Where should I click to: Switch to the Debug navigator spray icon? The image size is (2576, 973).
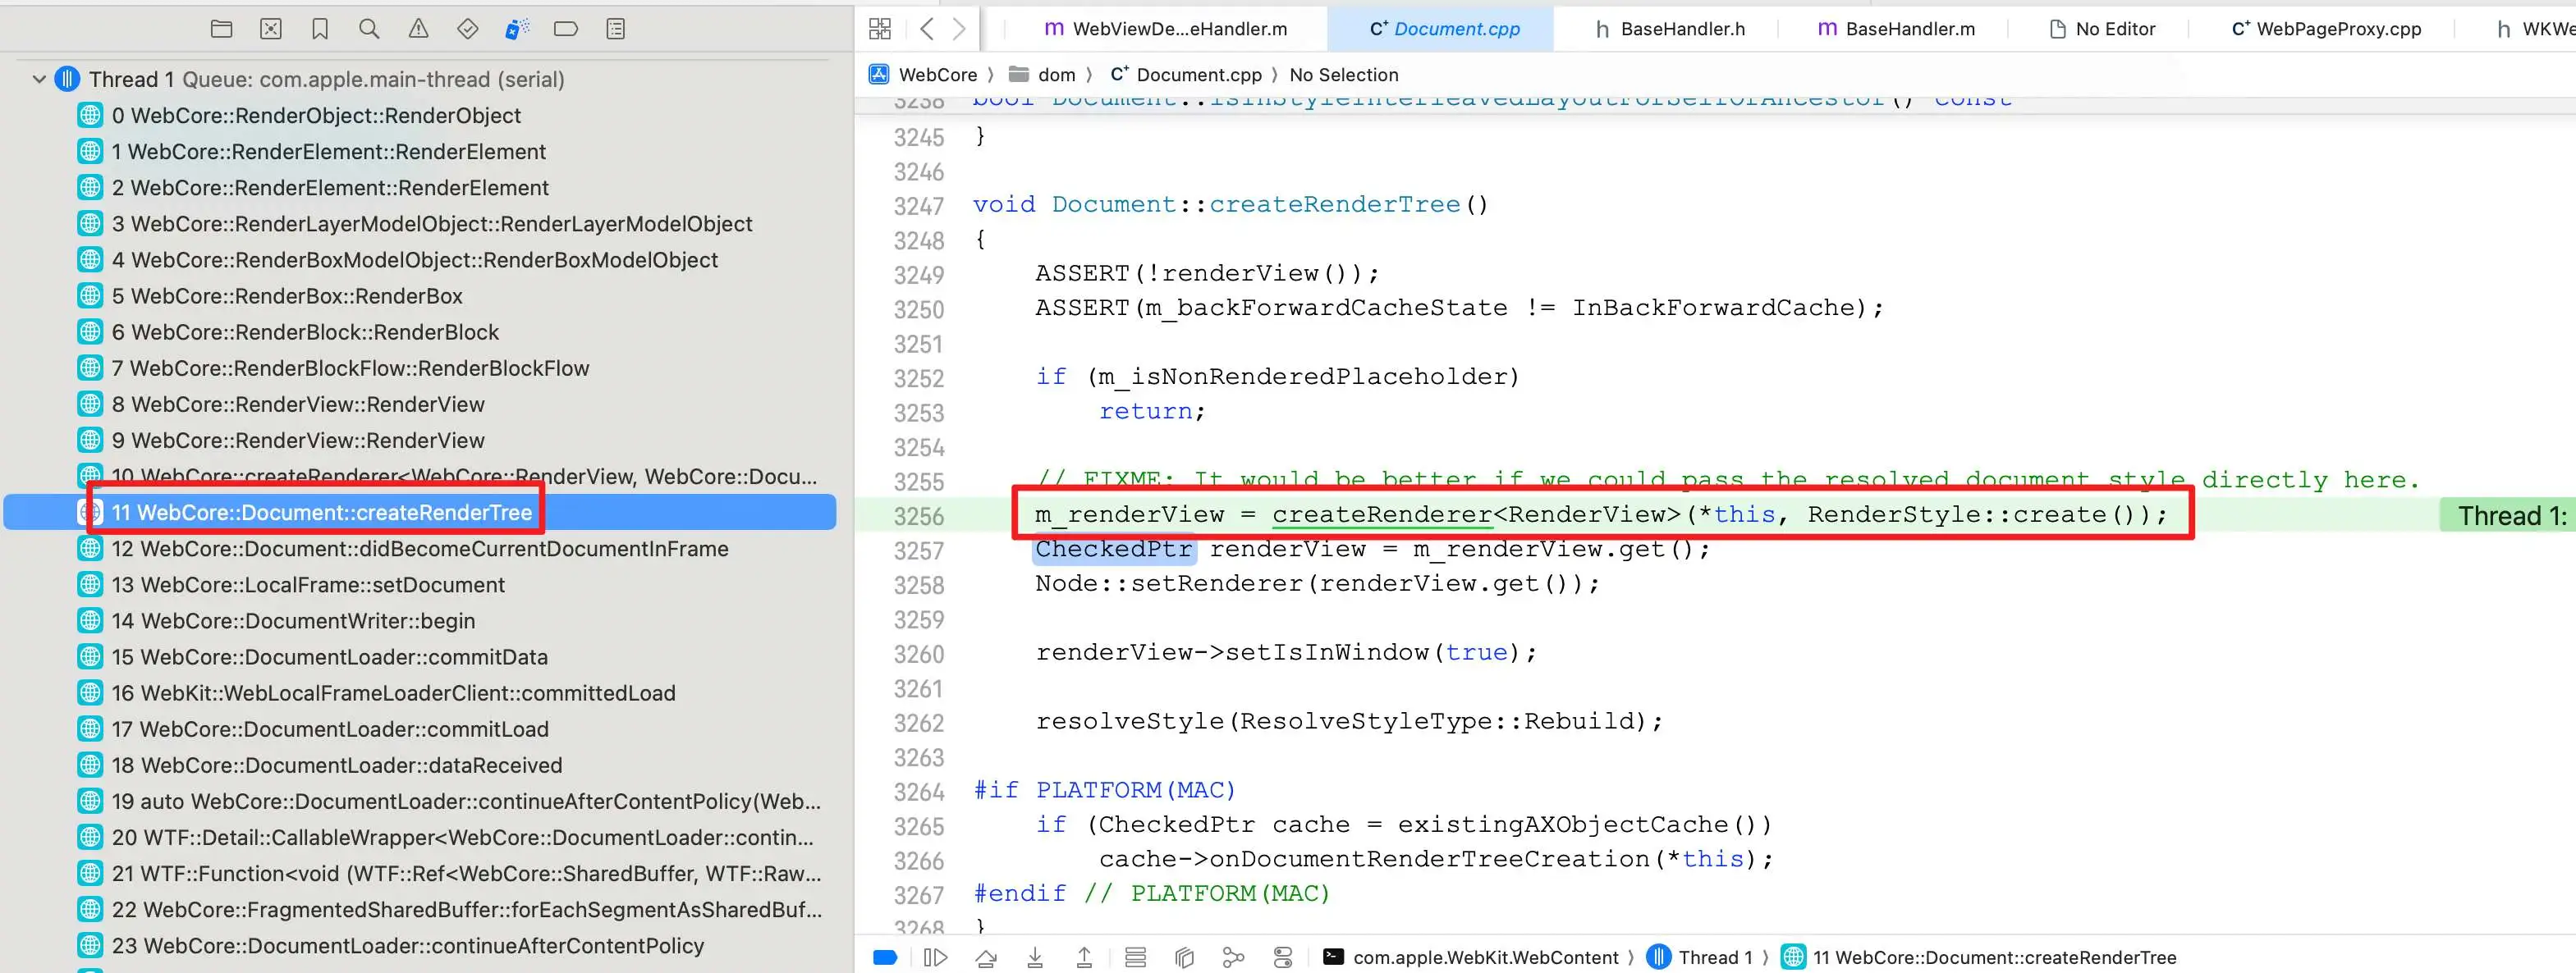click(x=516, y=29)
